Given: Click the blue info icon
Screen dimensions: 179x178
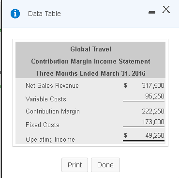Looking at the screenshot, I should click(x=15, y=14).
